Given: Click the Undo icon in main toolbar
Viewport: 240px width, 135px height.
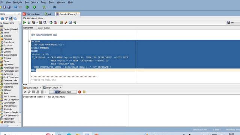Looking at the screenshot, I should [x=16, y=7].
